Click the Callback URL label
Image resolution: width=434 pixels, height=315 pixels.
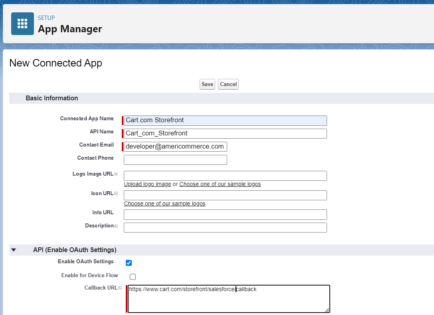[x=101, y=288]
